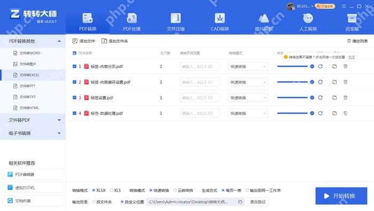The height and width of the screenshot is (211, 374).
Task: Click page range field for 标签-数据处理.pdf
Action: [199, 113]
